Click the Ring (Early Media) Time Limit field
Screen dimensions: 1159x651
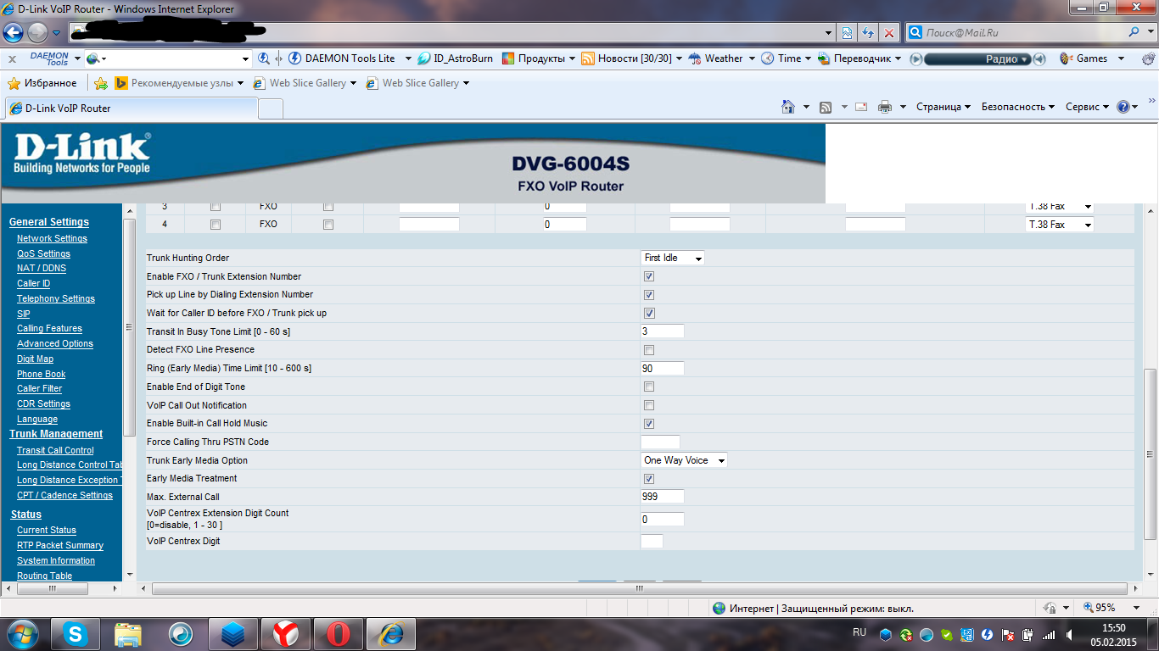tap(662, 368)
